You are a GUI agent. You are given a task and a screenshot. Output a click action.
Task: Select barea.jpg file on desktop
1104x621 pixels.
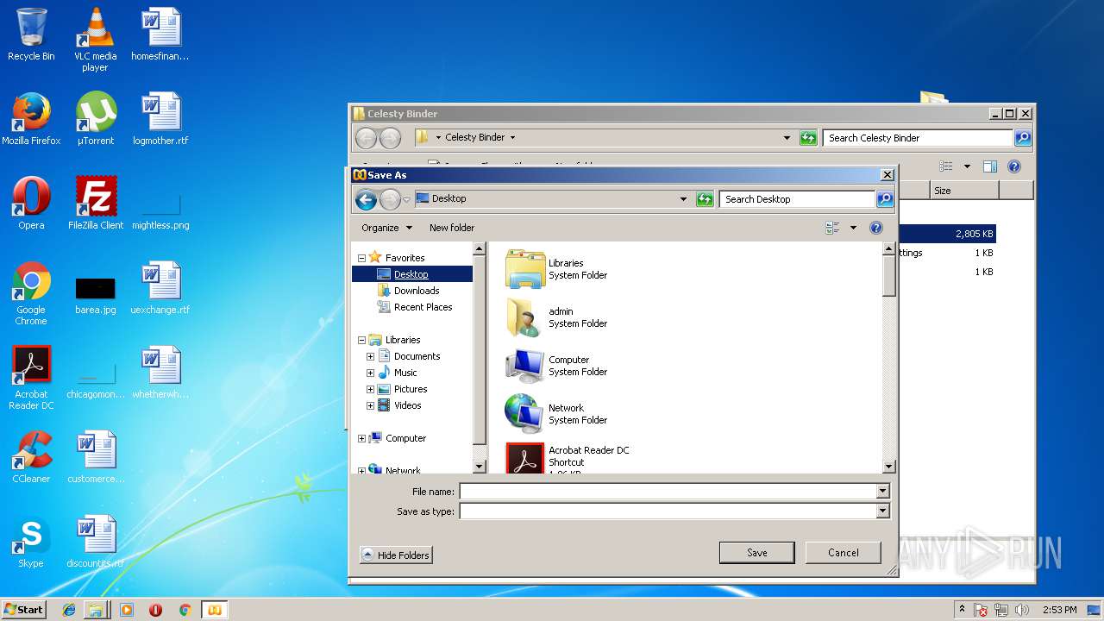[x=95, y=293]
